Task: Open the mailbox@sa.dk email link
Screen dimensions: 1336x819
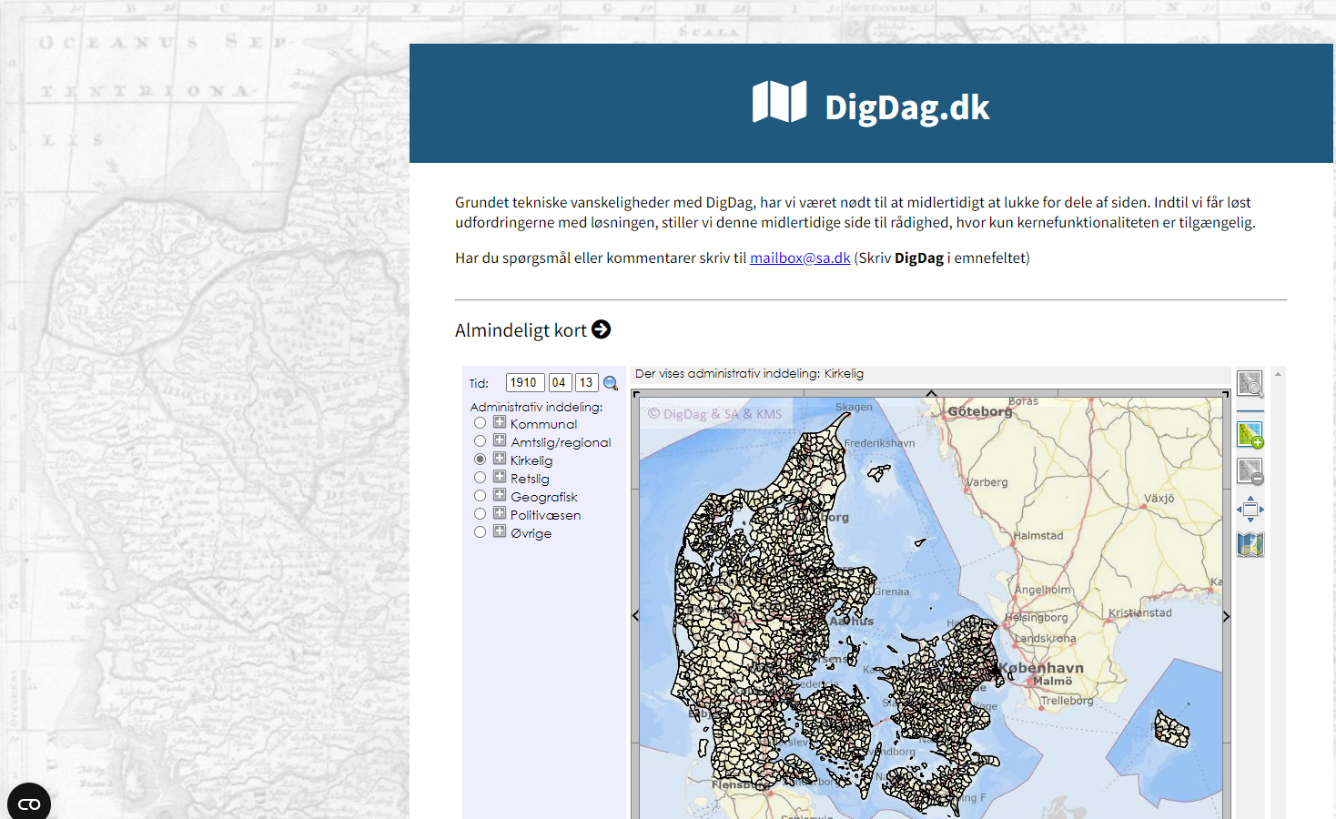Action: [x=800, y=258]
